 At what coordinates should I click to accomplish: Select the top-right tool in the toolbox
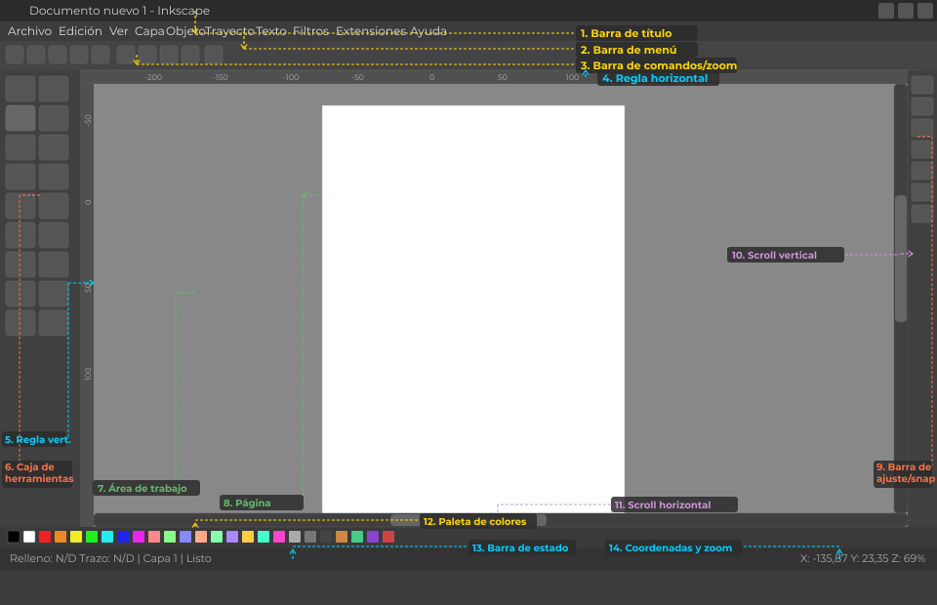click(x=54, y=89)
